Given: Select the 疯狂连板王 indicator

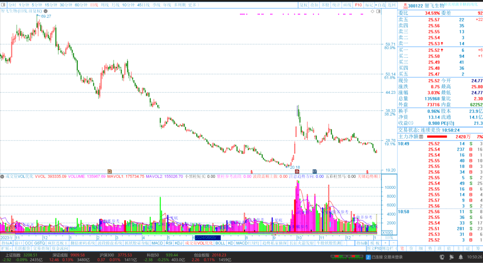Looking at the screenshot, I should (58, 243).
